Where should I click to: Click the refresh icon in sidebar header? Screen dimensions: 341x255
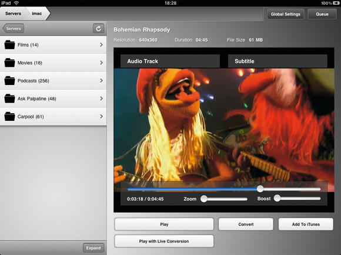coord(99,29)
